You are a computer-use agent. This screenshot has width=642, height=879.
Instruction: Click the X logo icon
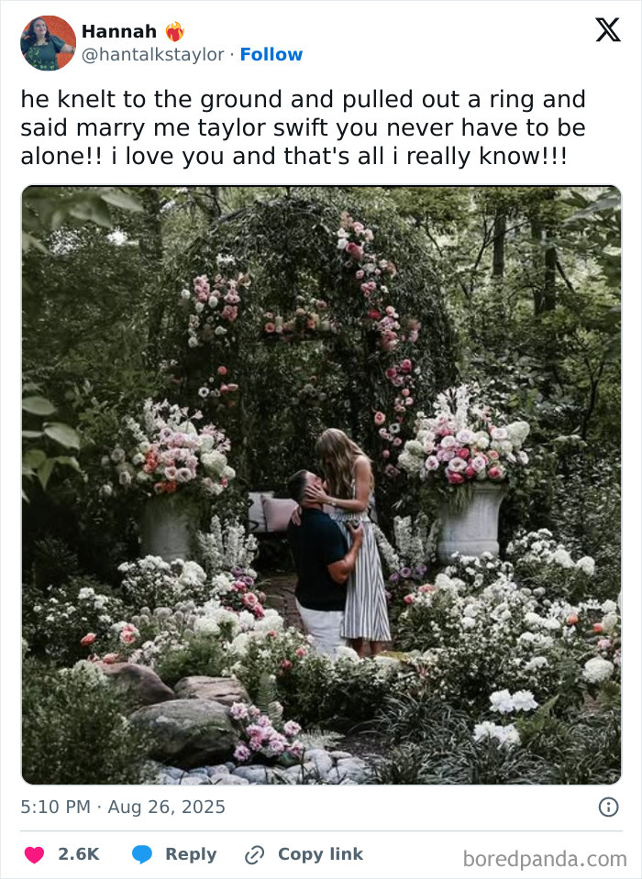608,29
